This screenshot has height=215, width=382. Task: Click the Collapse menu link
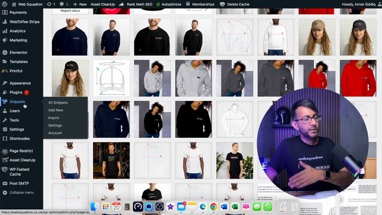click(x=21, y=192)
